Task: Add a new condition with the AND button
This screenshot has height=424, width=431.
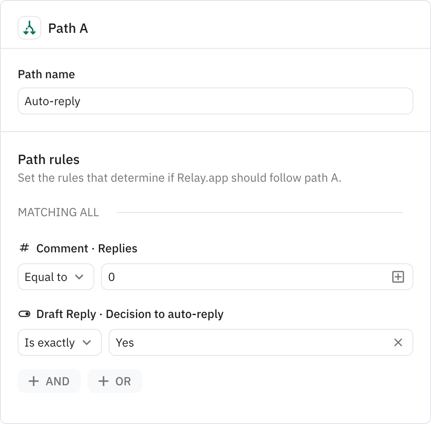Action: (49, 381)
